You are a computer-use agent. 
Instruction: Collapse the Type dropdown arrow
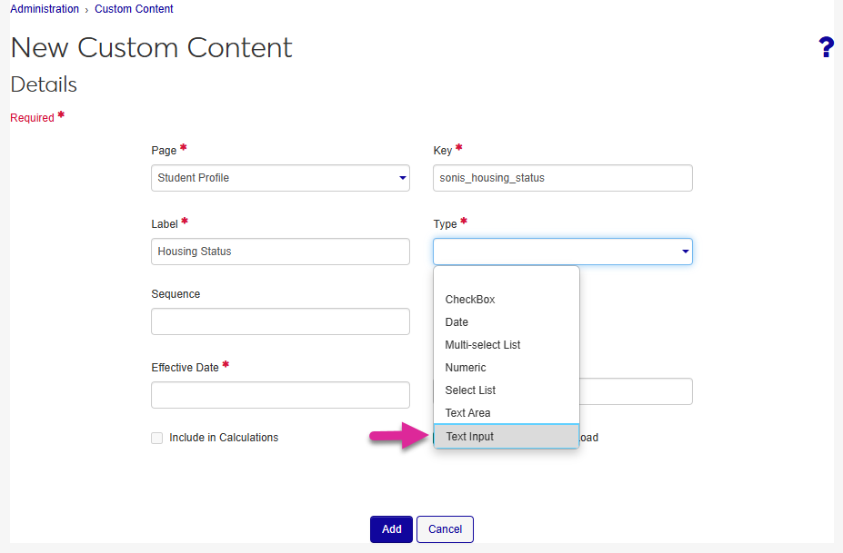coord(684,252)
